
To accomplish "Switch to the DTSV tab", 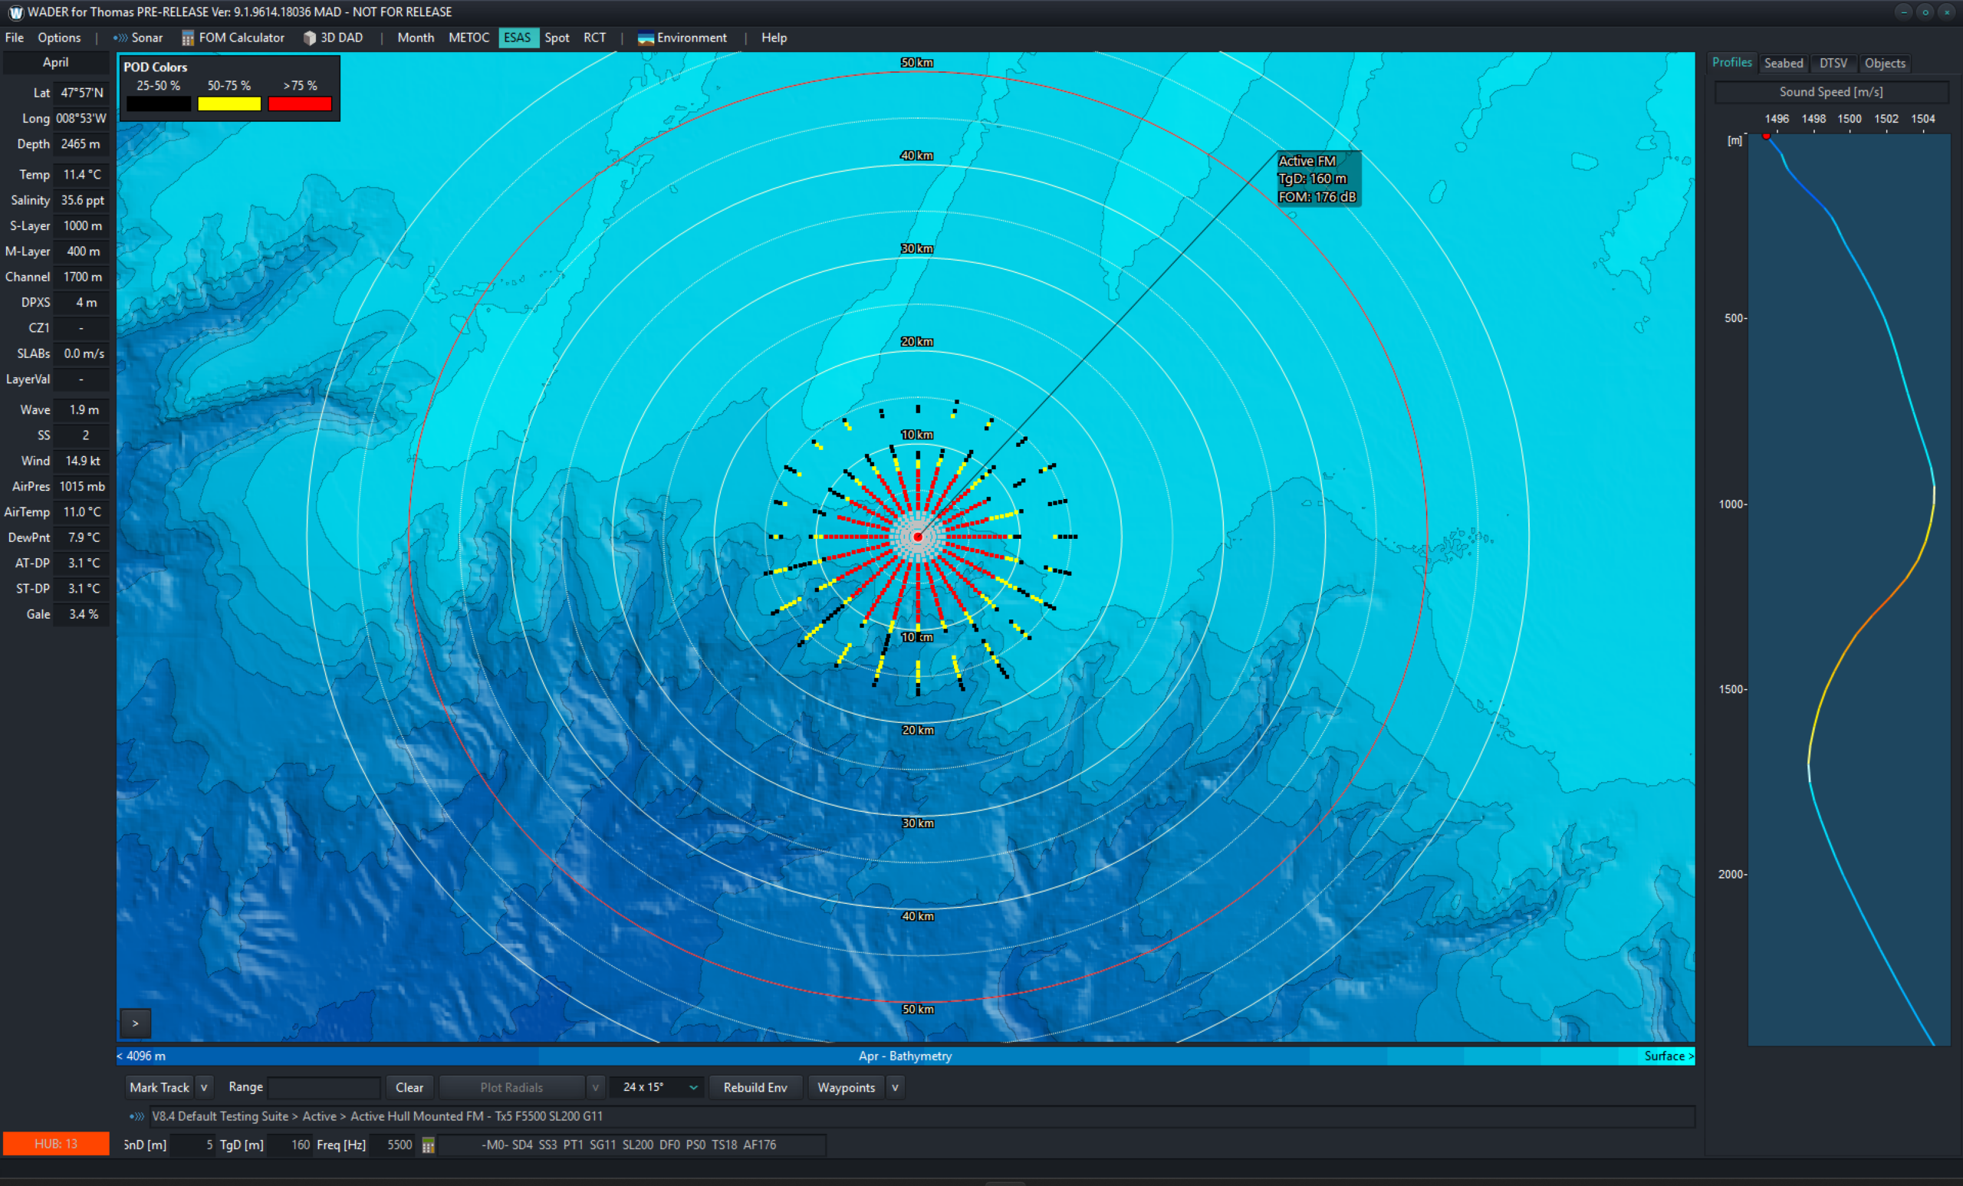I will coord(1833,63).
